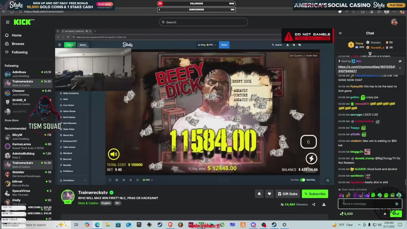407x229 pixels.
Task: Click the English language tag
Action: click(106, 203)
